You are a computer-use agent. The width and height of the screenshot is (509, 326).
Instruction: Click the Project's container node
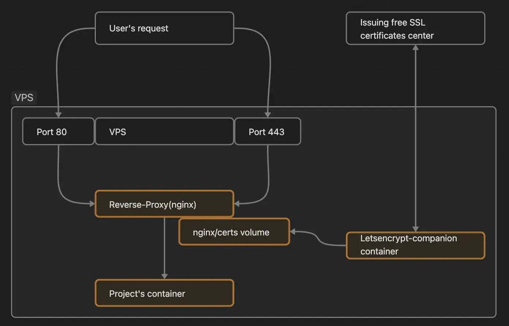[164, 293]
